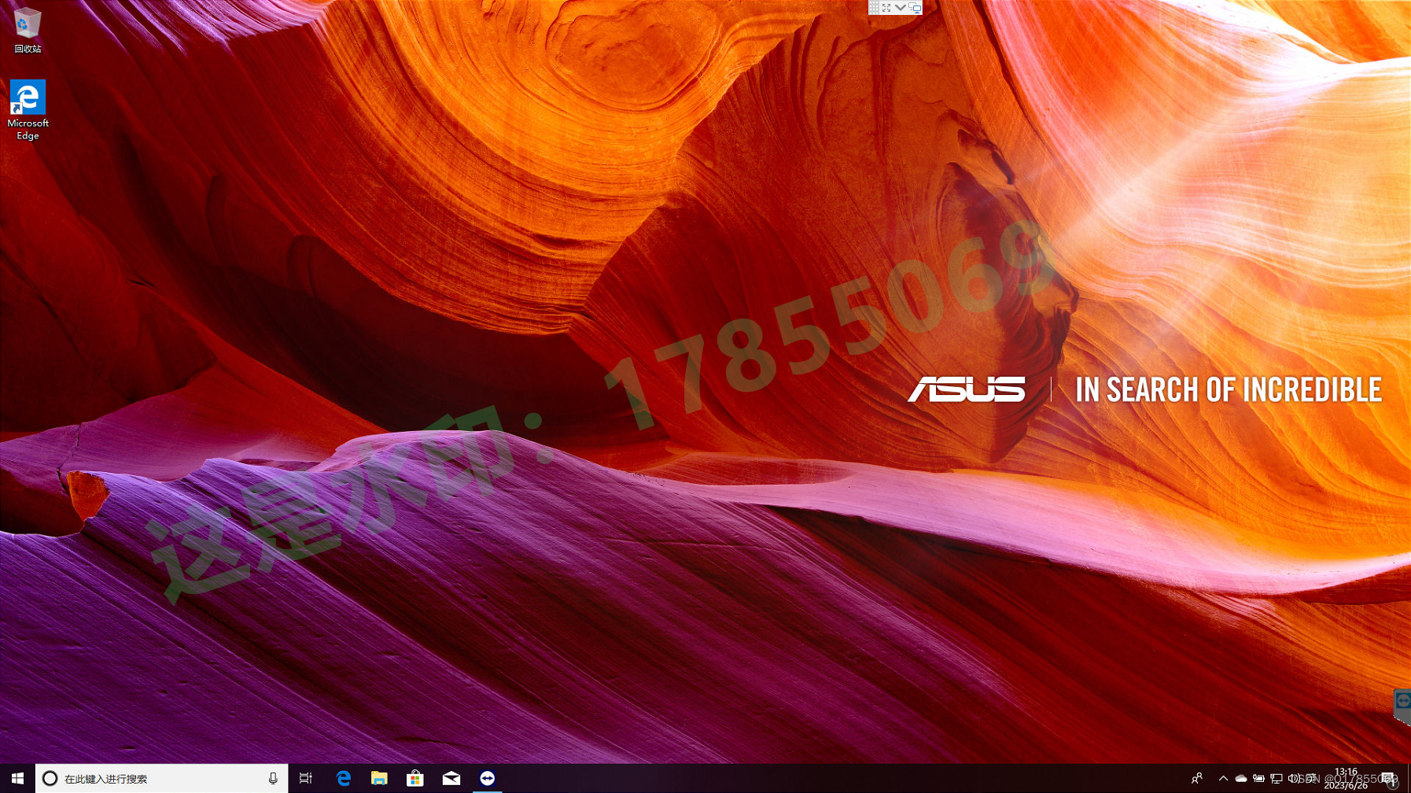Click the taskbar search box
1411x793 pixels.
click(162, 778)
